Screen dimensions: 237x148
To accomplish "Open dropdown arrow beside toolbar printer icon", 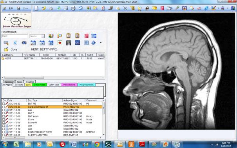I will coord(228,8).
